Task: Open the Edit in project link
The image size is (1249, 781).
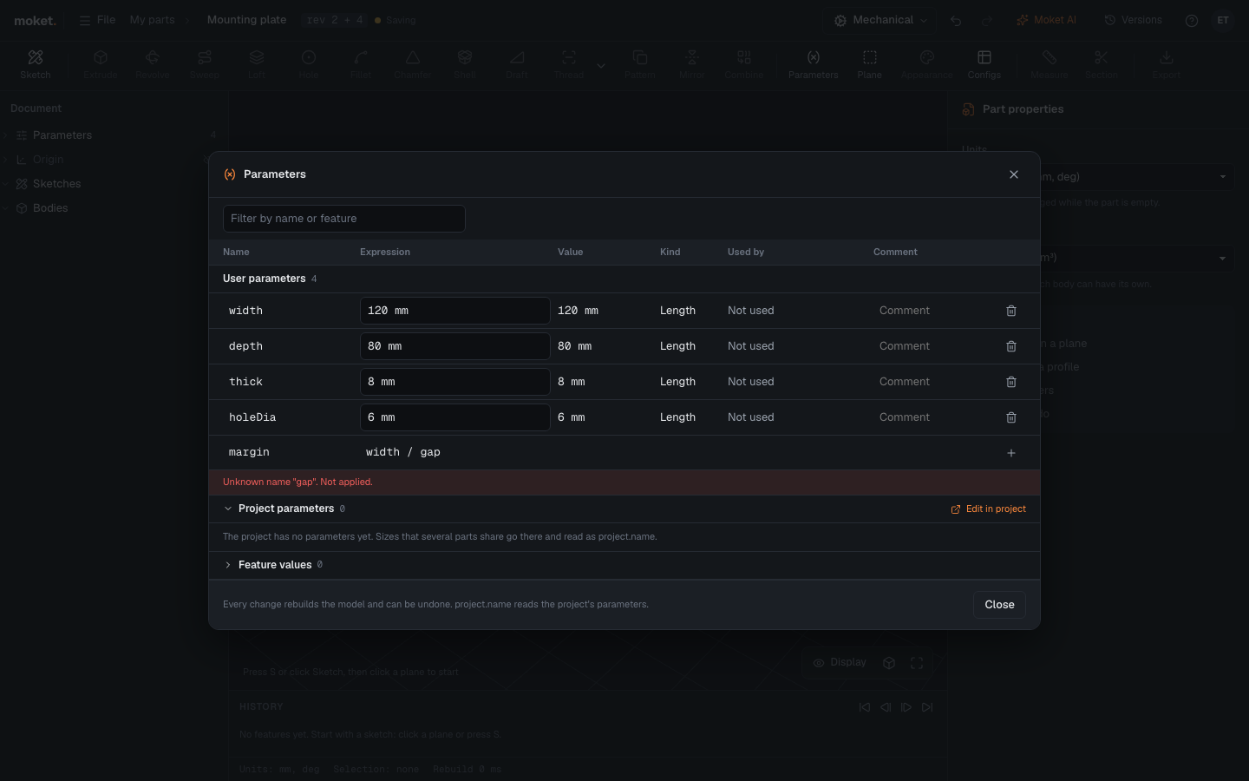Action: [x=989, y=509]
